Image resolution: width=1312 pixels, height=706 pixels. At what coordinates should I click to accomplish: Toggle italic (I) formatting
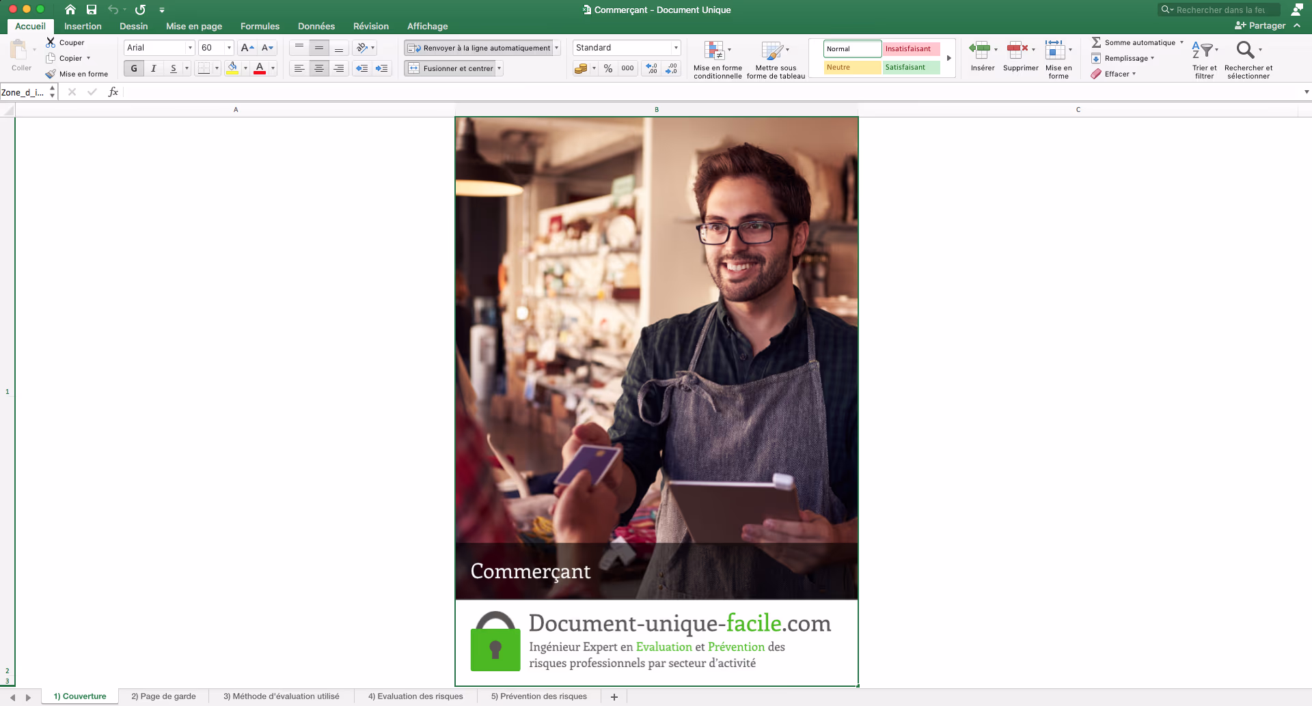tap(154, 68)
